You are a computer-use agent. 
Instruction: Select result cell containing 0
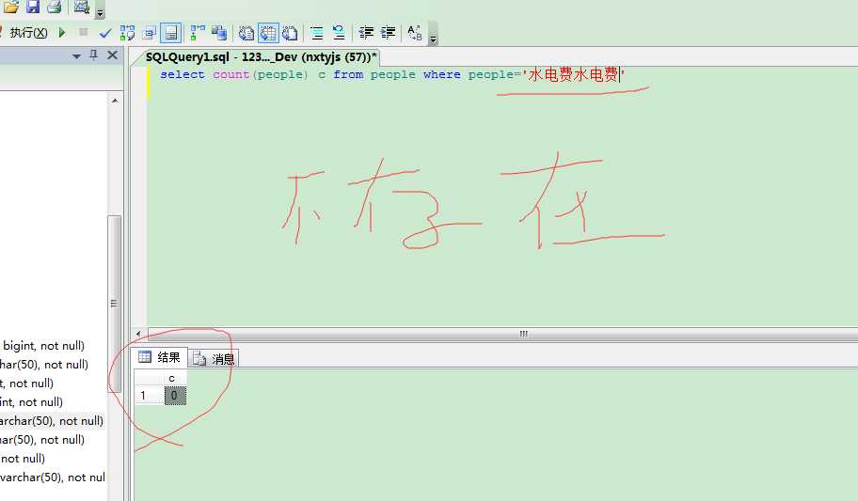tap(175, 395)
